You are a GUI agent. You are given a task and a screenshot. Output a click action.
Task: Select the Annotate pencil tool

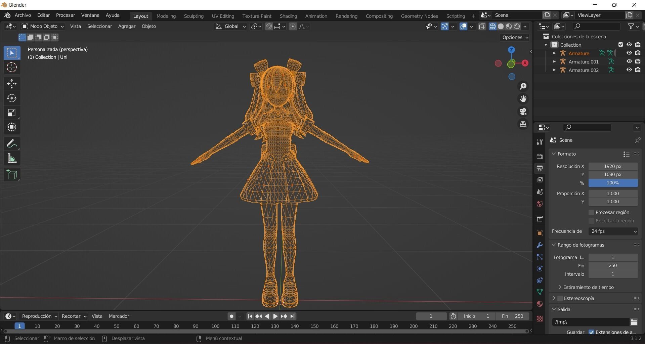tap(12, 144)
